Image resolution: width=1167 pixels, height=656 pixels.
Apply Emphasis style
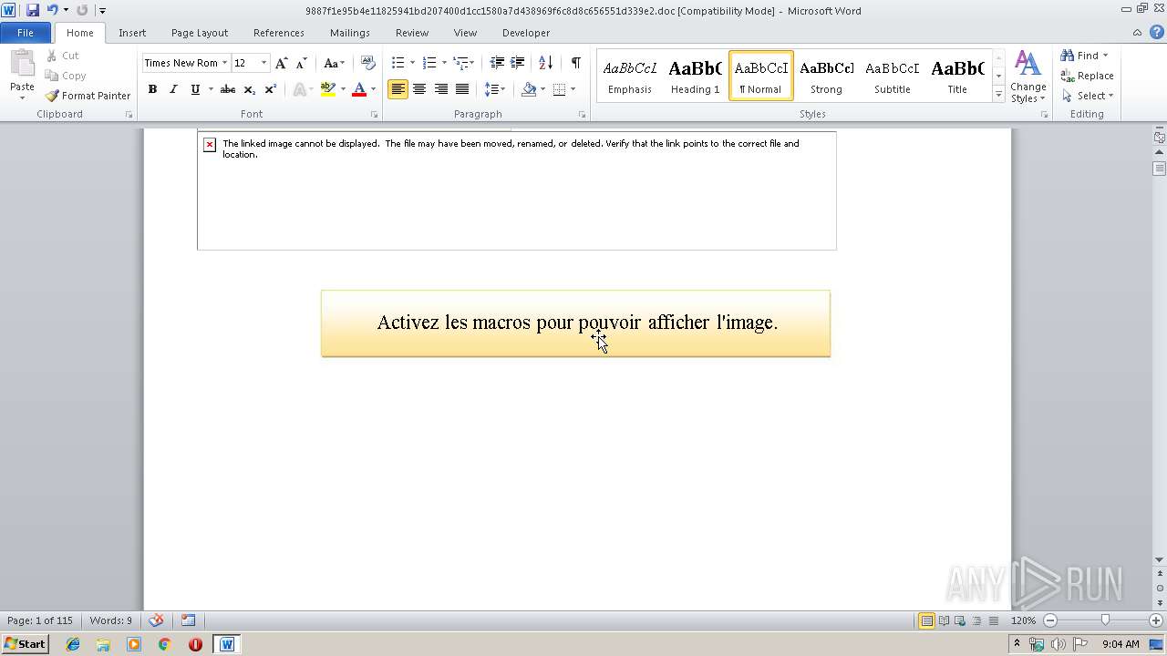[630, 76]
